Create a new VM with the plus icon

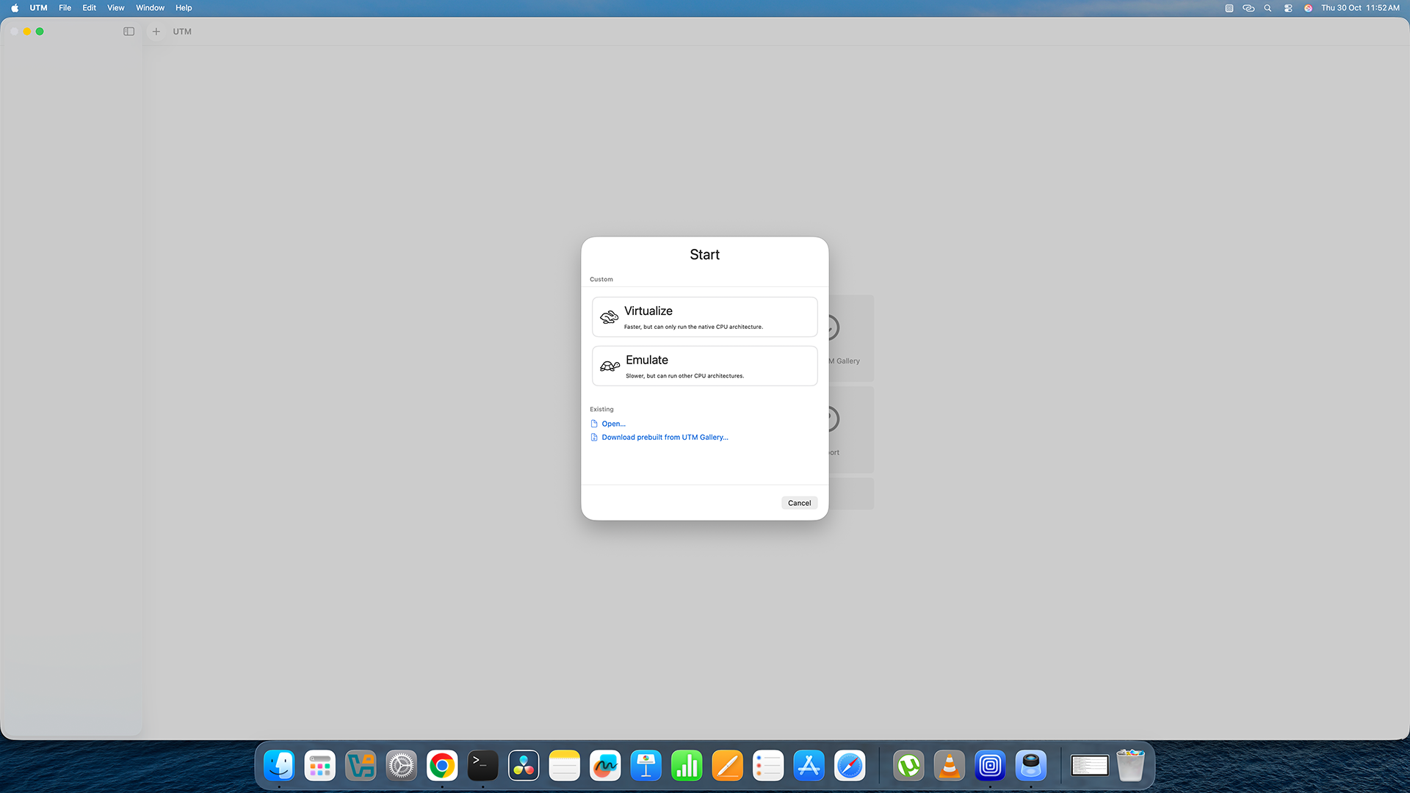pyautogui.click(x=156, y=32)
